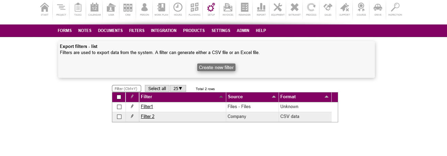
Task: Click the Filter (Ctrl+Y) search field
Action: 126,88
